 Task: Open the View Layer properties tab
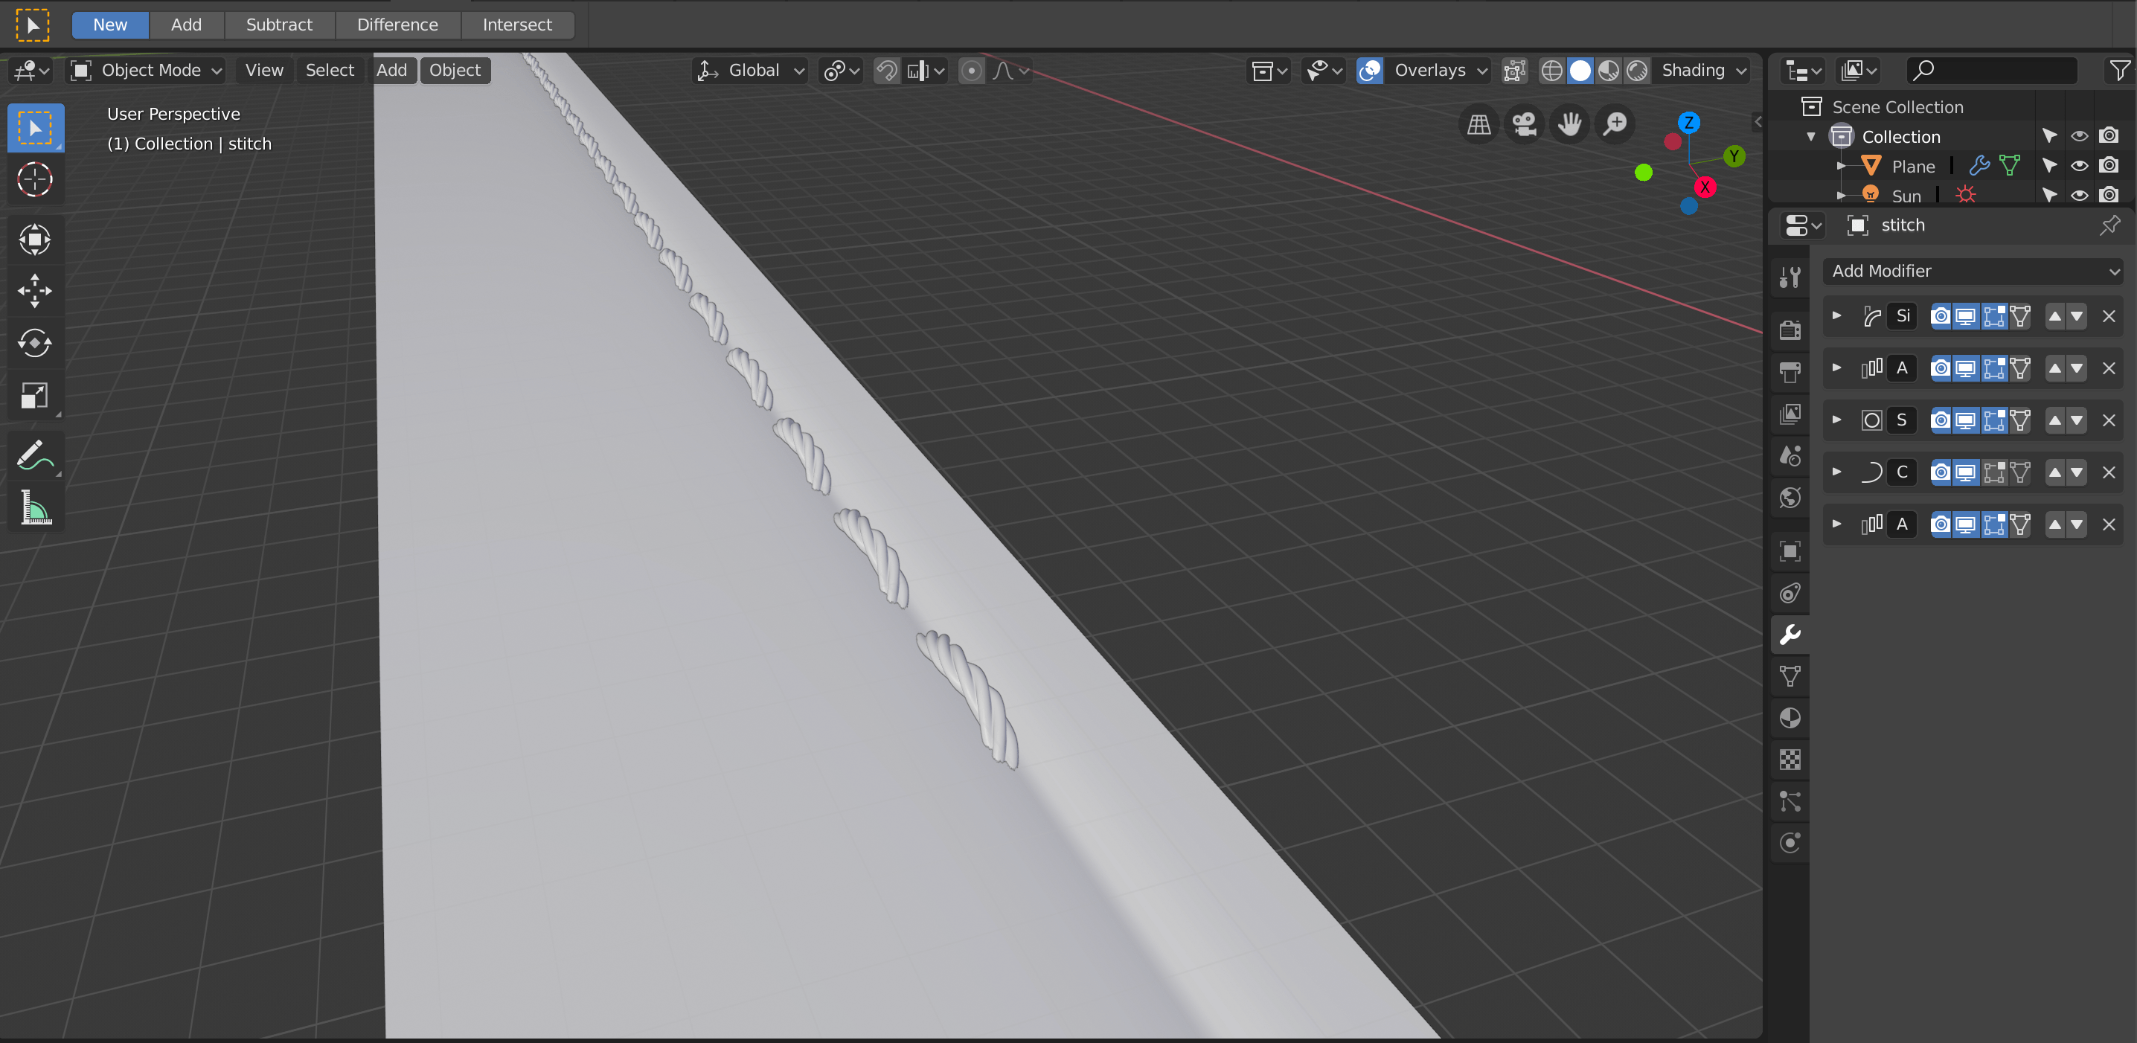[1790, 413]
